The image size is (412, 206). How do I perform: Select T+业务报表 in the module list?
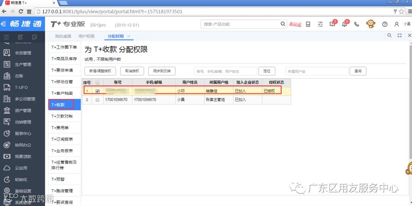pyautogui.click(x=64, y=151)
